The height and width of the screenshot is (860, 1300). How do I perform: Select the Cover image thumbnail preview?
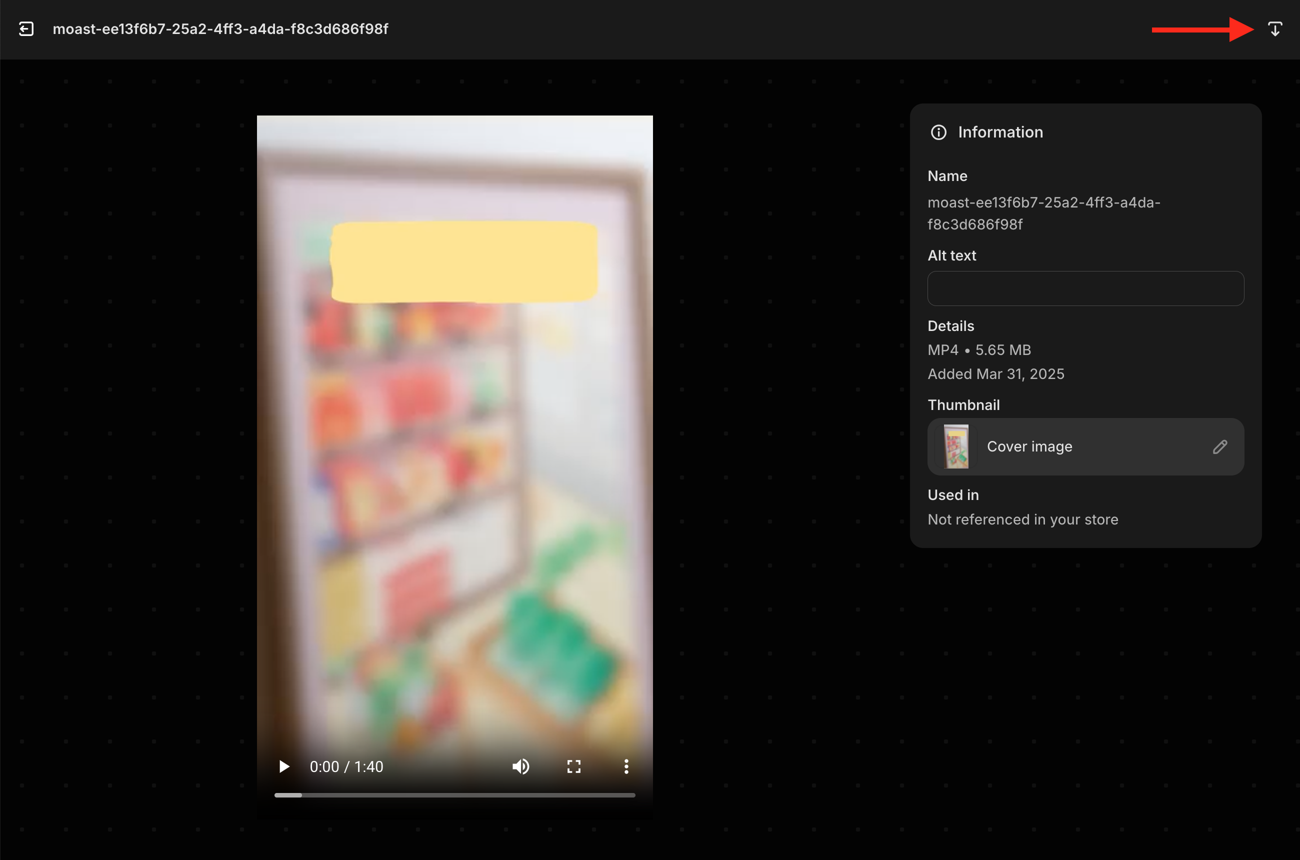coord(956,446)
